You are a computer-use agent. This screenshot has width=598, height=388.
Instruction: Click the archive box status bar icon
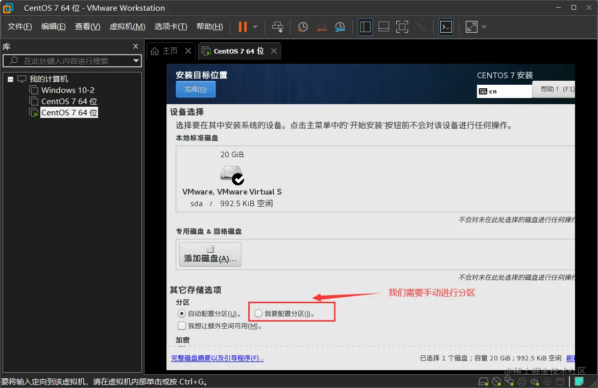pos(560,381)
